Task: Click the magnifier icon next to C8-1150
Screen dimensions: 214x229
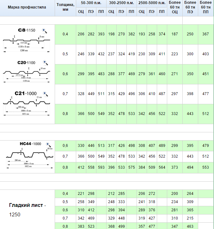Action: [45, 31]
